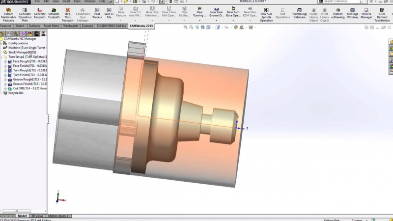Expand the Face Rough1 operation
Viewport: 393px width, 221px height.
(5, 61)
